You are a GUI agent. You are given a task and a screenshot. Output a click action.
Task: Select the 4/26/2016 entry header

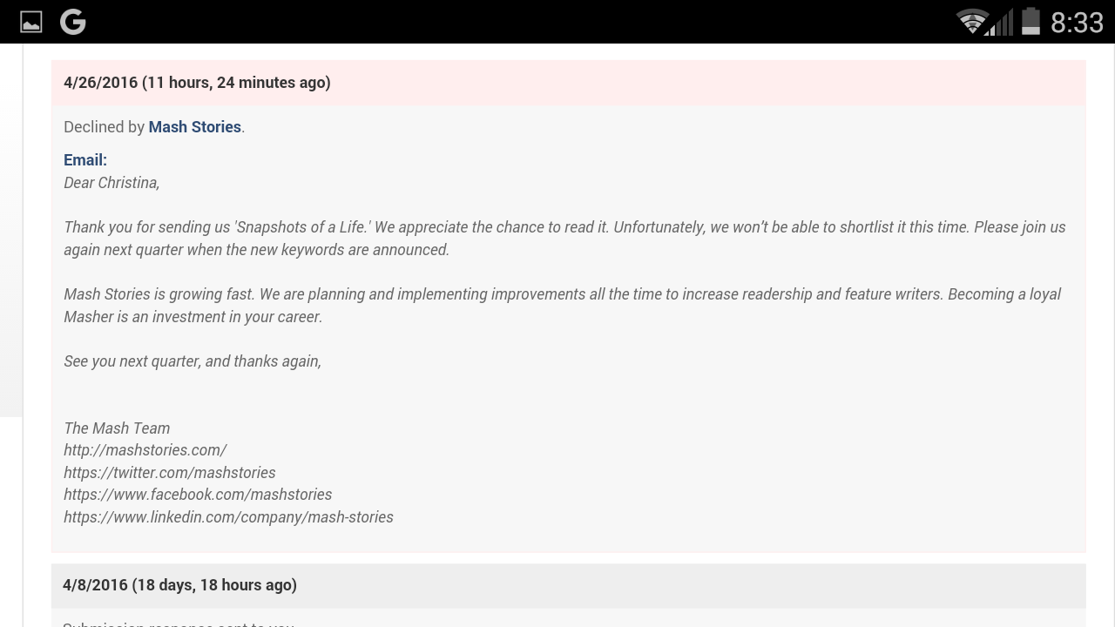click(197, 83)
